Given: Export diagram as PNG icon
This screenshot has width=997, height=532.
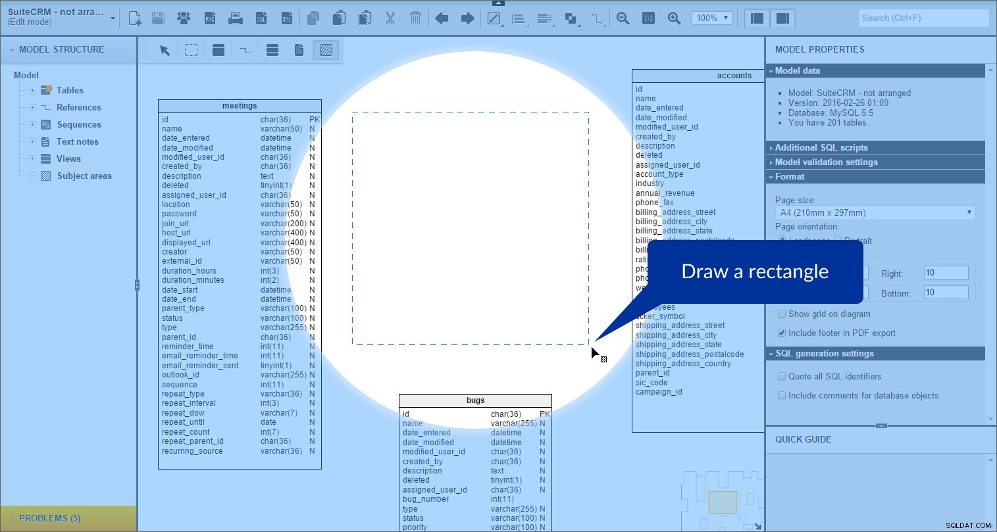Looking at the screenshot, I should 210,18.
